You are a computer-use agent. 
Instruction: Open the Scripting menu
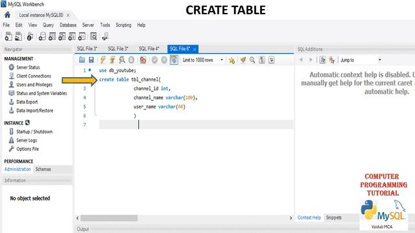click(123, 25)
